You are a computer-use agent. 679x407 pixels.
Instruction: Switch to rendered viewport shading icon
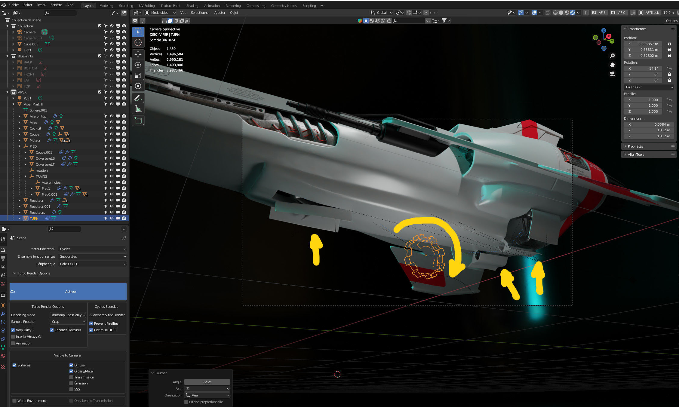(573, 13)
